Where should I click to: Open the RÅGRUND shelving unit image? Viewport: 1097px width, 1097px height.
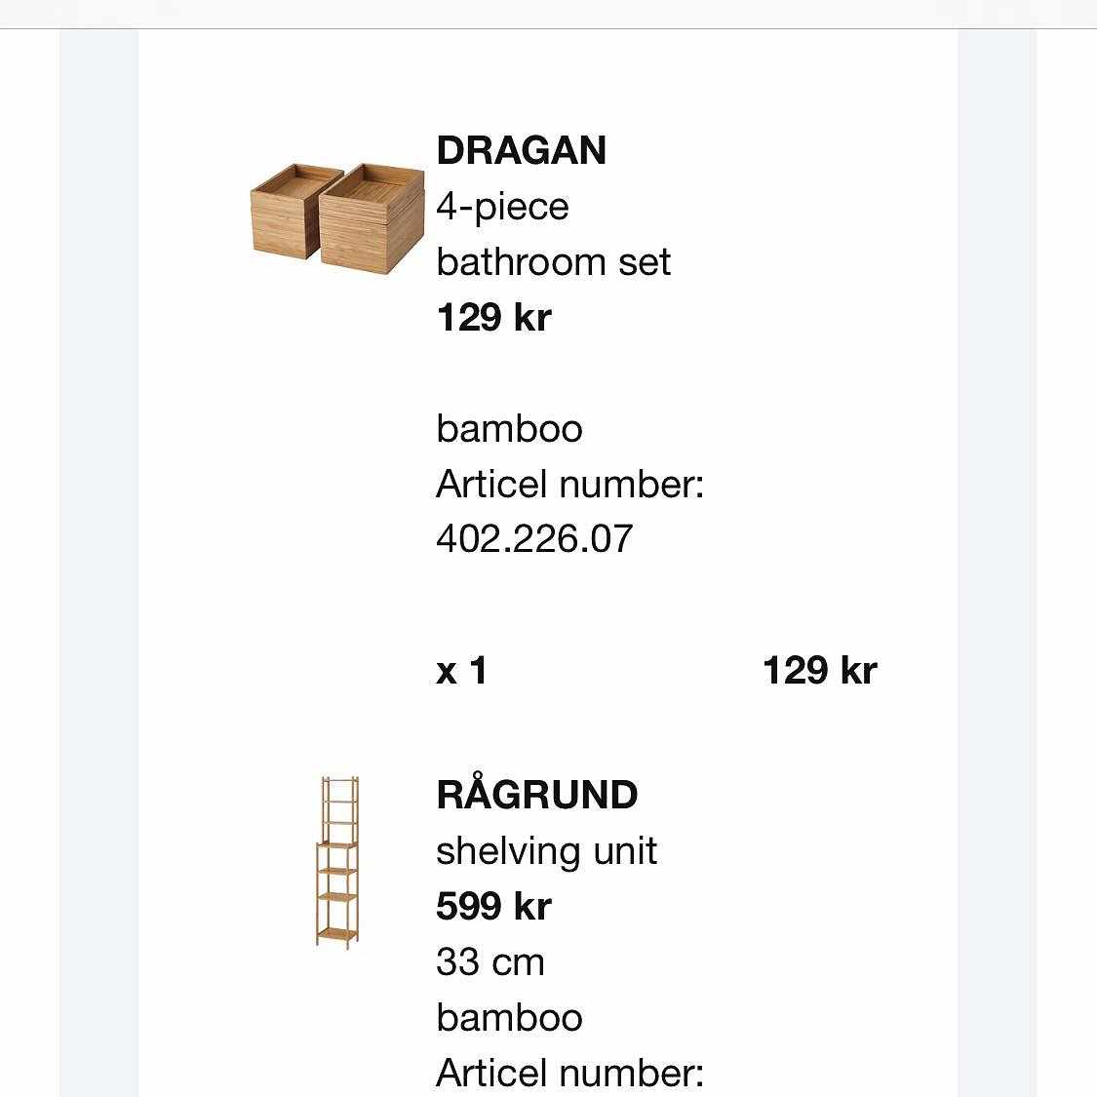(x=337, y=862)
